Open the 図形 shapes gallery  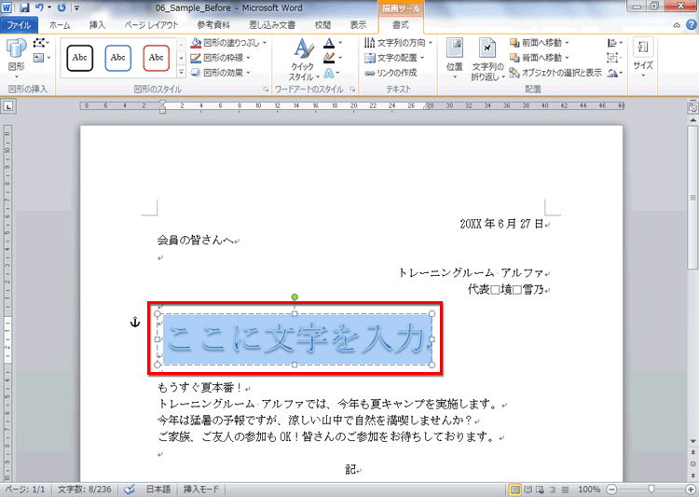pyautogui.click(x=17, y=58)
